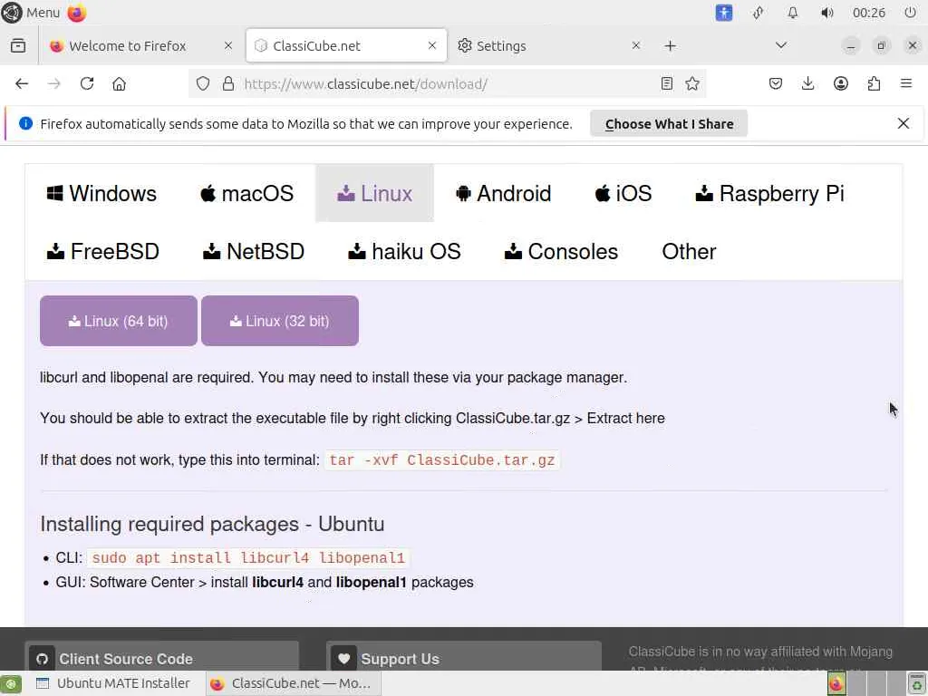The width and height of the screenshot is (928, 696).
Task: Select the iOS download tab
Action: coord(623,194)
